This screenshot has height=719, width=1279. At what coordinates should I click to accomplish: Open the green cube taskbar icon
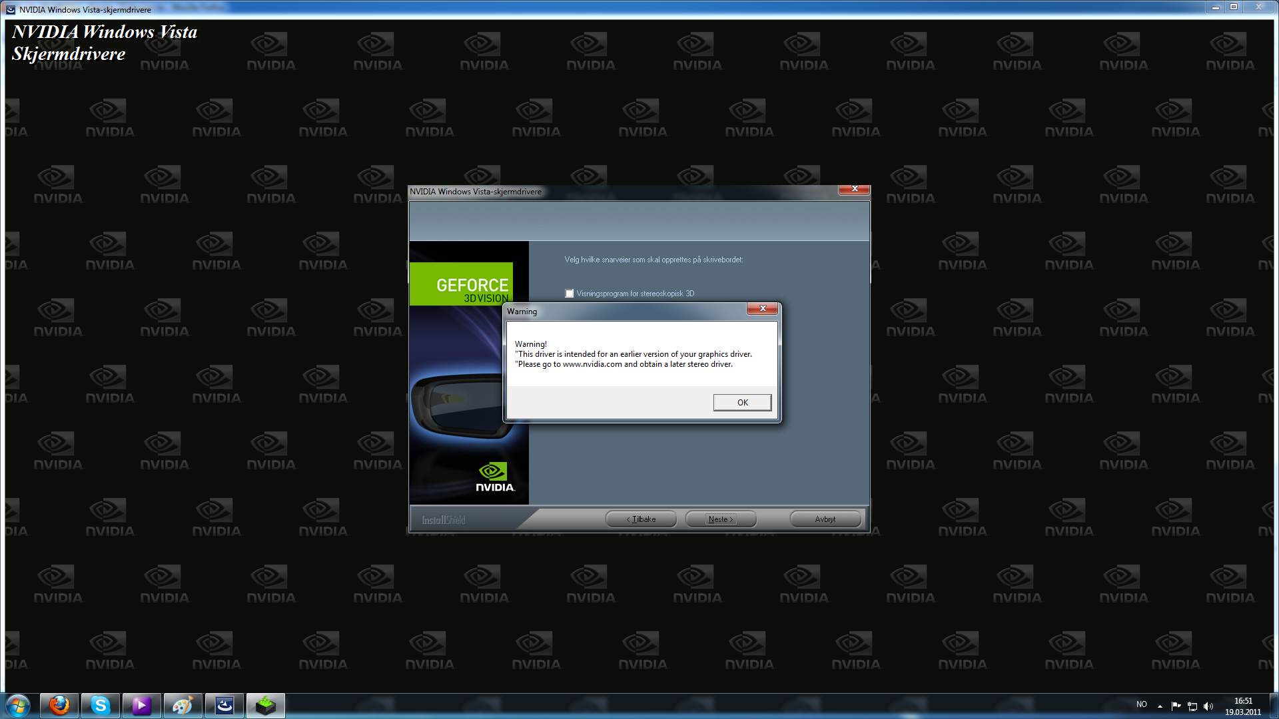click(x=266, y=706)
